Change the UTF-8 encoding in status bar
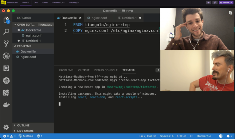This screenshot has height=139, width=235. tap(181, 136)
